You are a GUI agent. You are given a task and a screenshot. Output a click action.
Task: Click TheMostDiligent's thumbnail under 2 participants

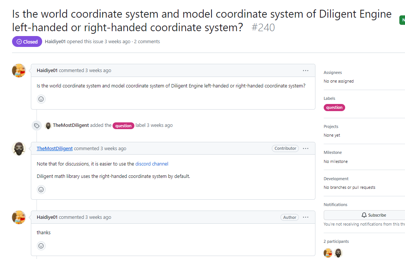tap(338, 253)
